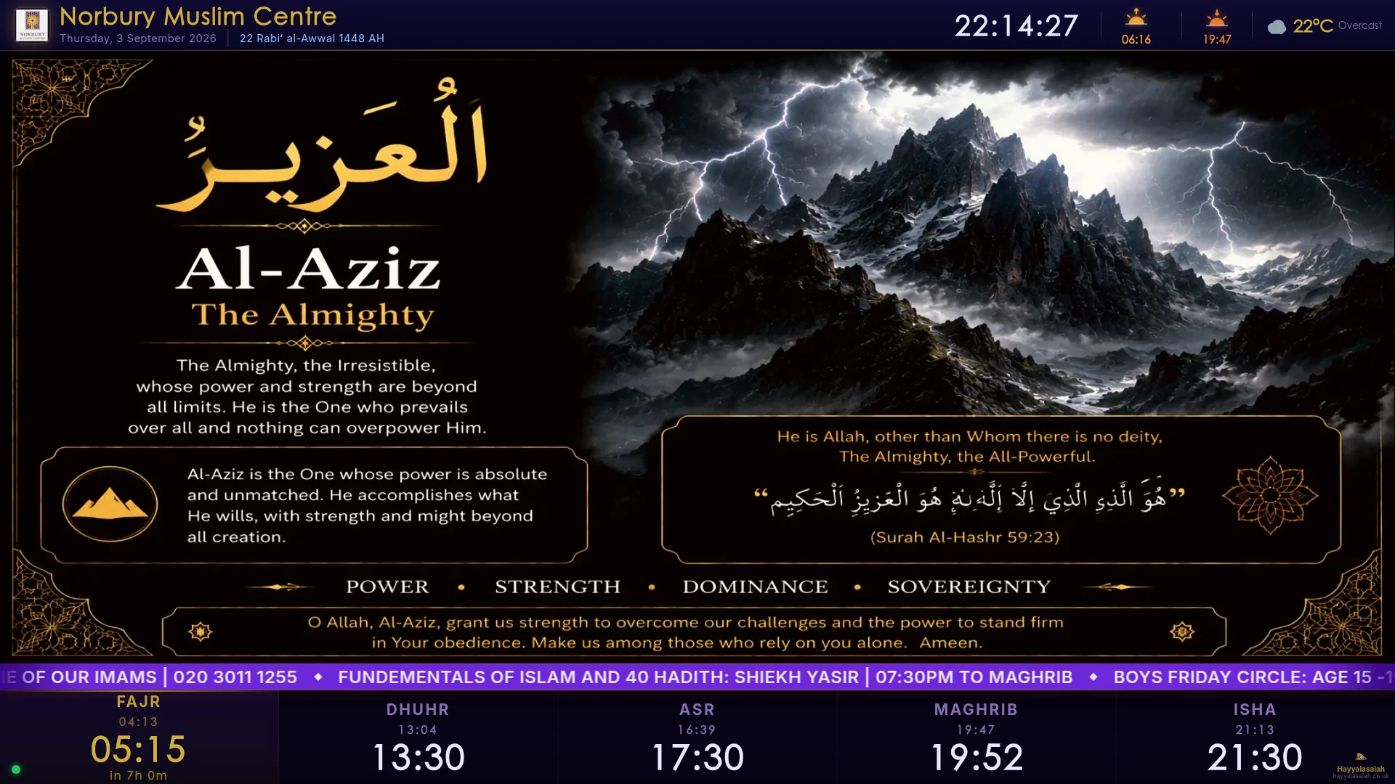This screenshot has height=784, width=1395.
Task: Click the green status dot indicator
Action: point(16,769)
